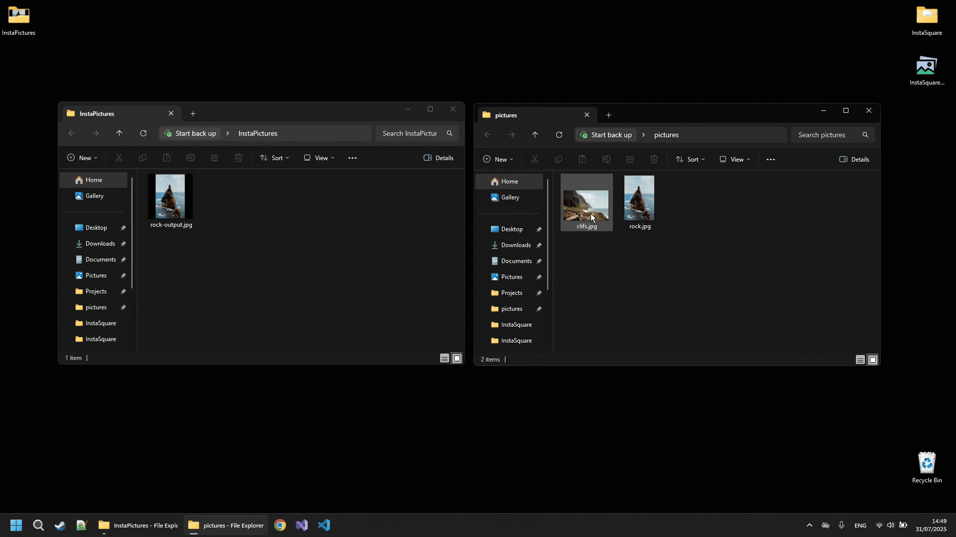
Task: Open the See more menu in pictures toolbar
Action: tap(770, 159)
